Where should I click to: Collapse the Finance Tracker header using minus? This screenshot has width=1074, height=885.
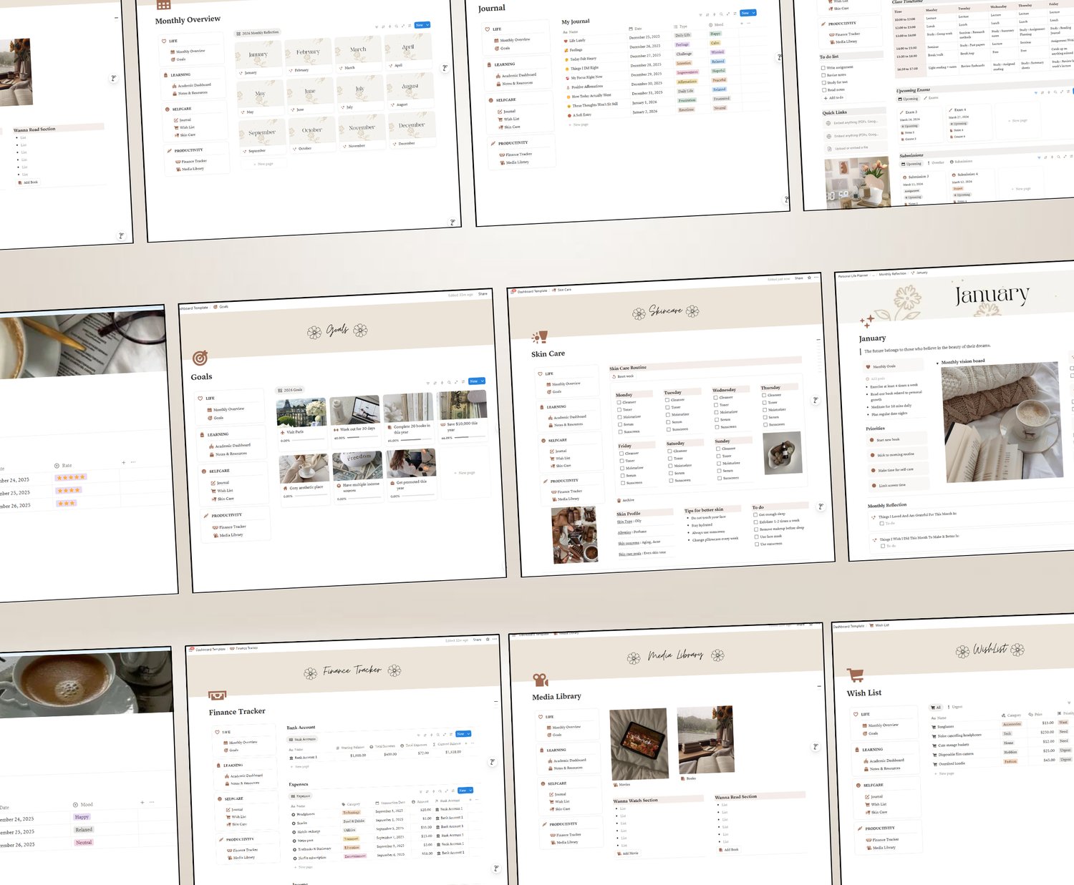coord(497,702)
